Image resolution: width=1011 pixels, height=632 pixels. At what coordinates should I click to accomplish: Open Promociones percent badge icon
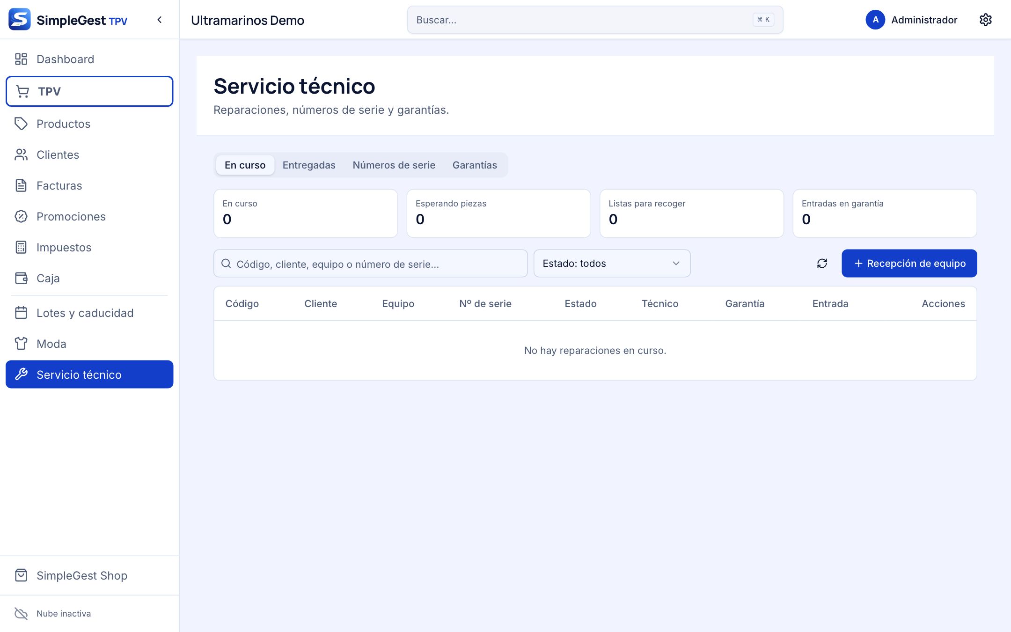pyautogui.click(x=21, y=216)
